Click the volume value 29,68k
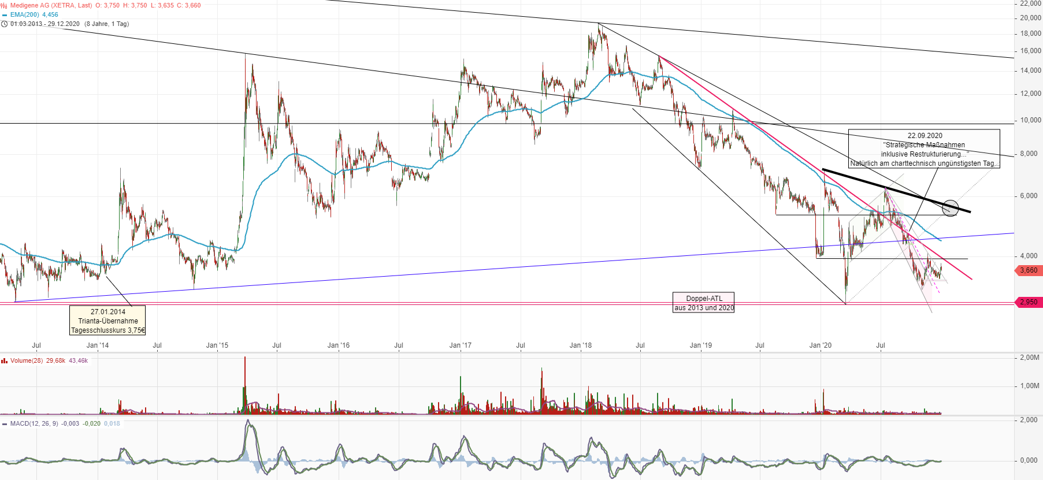 56,360
